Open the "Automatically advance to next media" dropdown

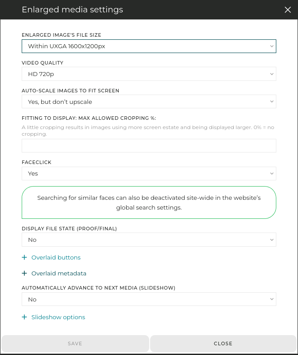149,299
